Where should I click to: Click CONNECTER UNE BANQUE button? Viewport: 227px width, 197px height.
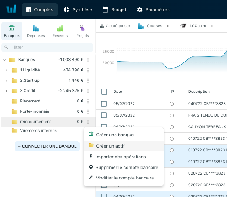(x=47, y=146)
